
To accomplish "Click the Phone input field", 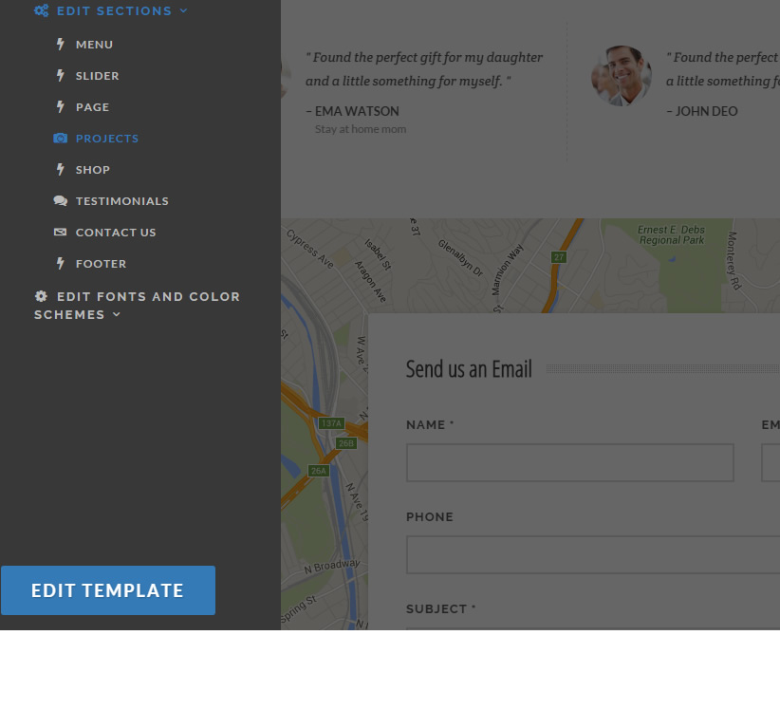I will pos(592,554).
